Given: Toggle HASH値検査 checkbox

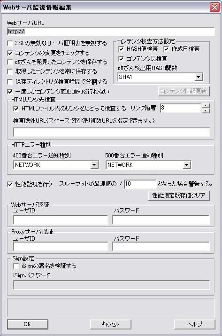Looking at the screenshot, I should click(x=121, y=49).
